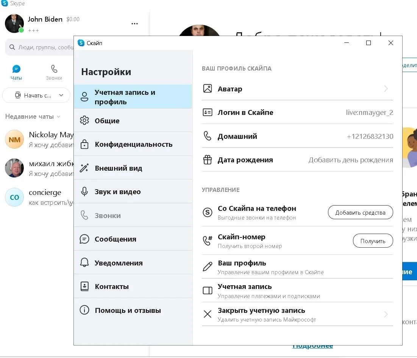417x358 pixels.
Task: Open Учетная запись payments and subscriptions row
Action: point(297,290)
